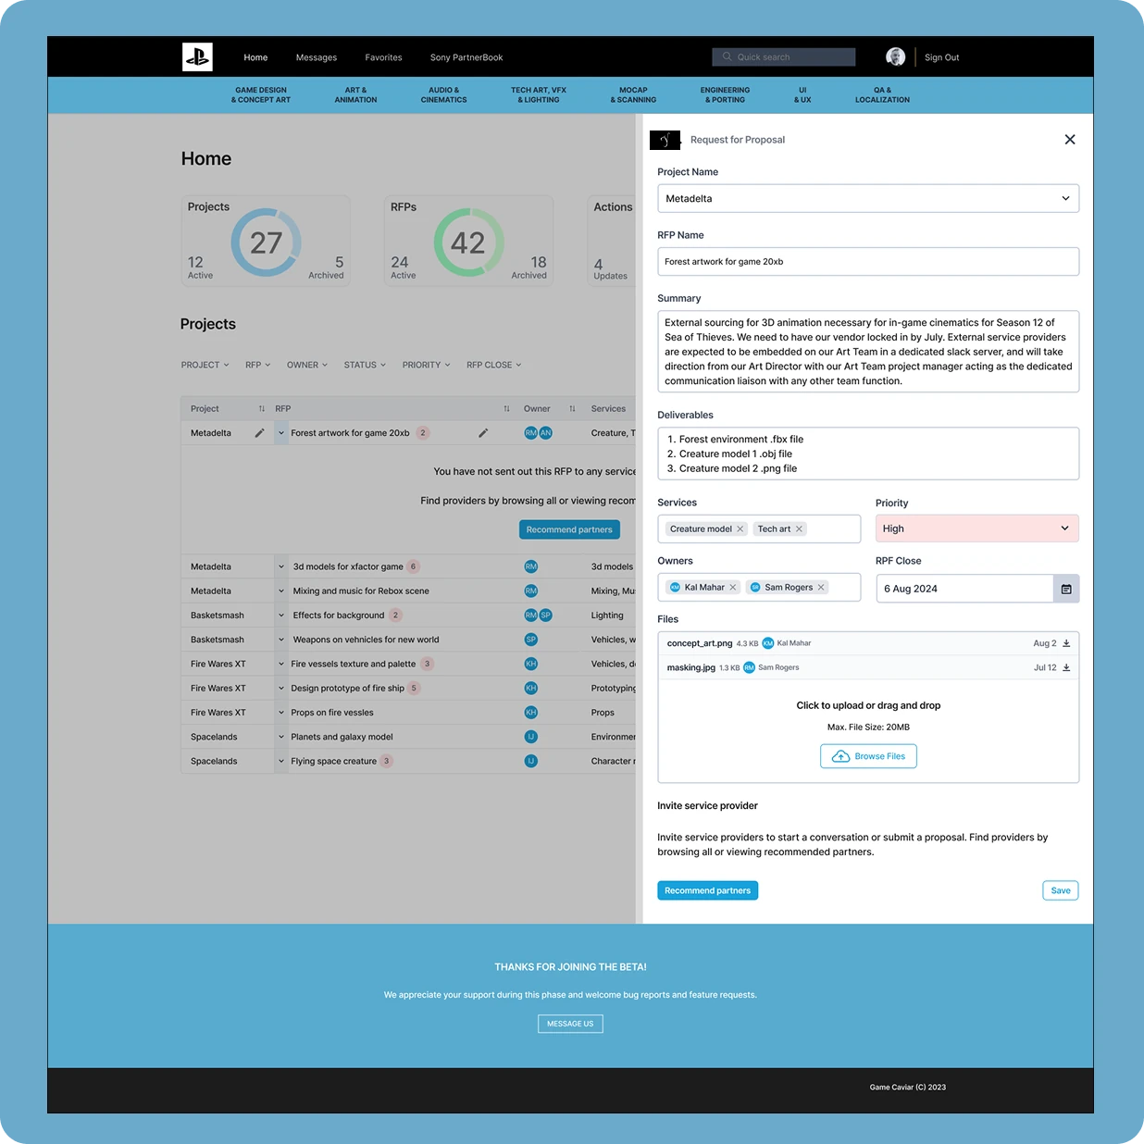Open the Priority High dropdown
The width and height of the screenshot is (1144, 1144).
click(977, 528)
